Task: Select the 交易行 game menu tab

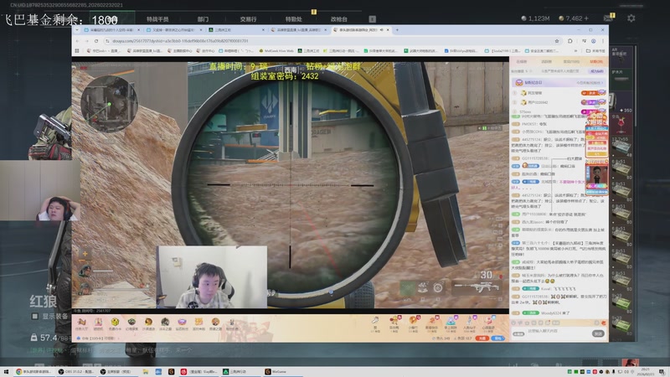Action: [x=248, y=18]
